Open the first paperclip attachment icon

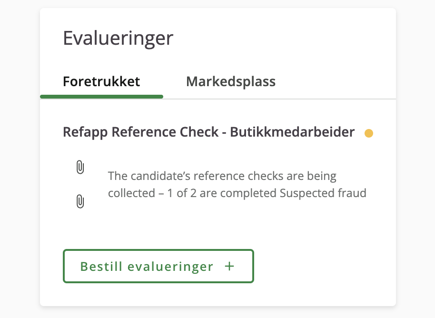click(x=80, y=167)
